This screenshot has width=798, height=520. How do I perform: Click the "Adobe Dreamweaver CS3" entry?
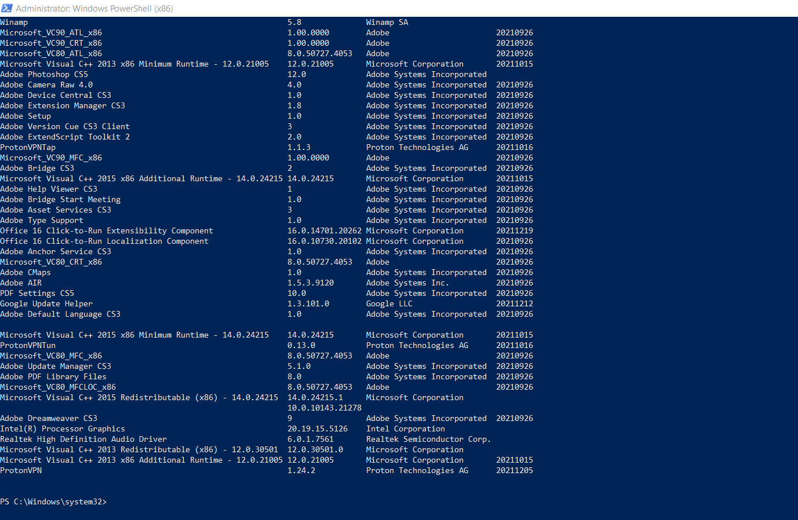tap(49, 419)
